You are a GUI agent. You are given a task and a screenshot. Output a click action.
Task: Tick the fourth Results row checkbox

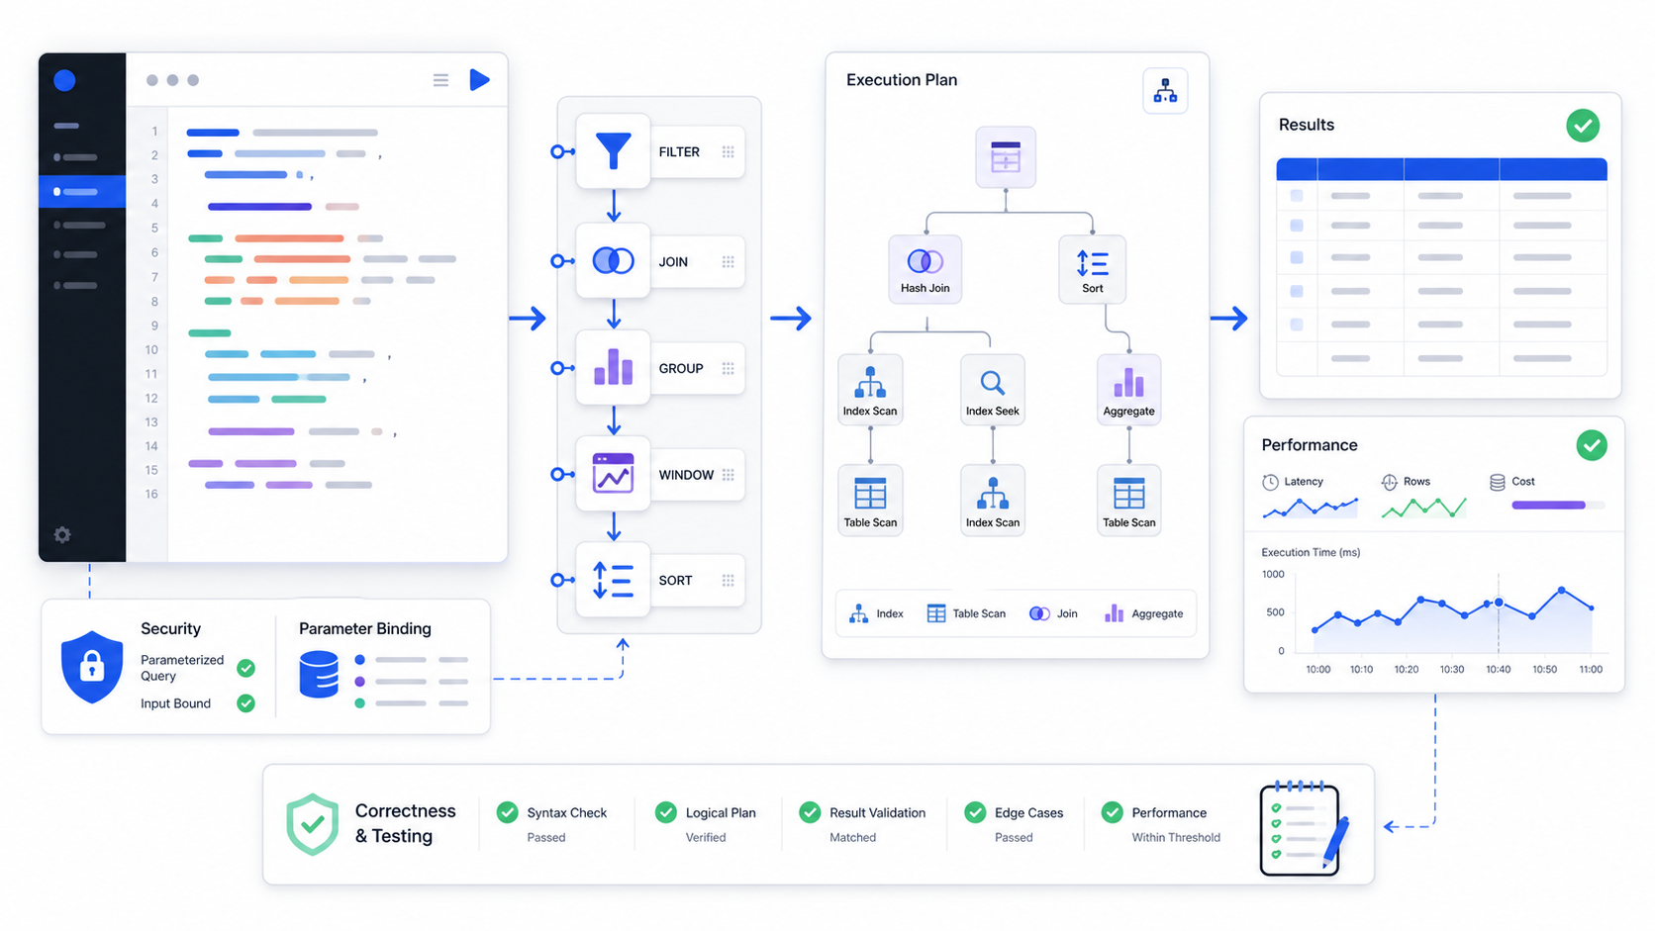[x=1297, y=291]
